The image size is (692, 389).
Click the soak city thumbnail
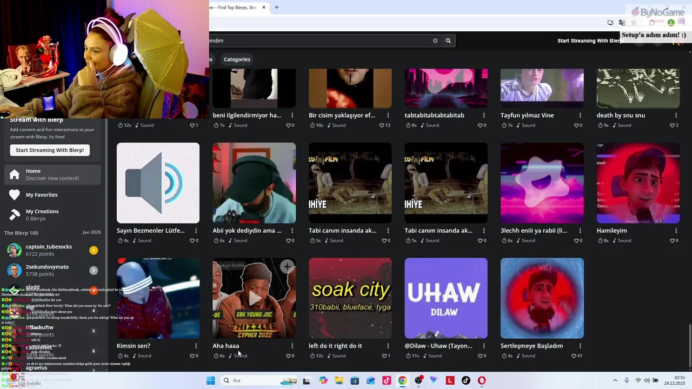(350, 298)
